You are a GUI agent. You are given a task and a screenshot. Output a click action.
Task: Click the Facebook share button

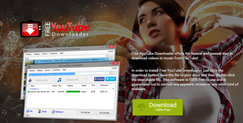[99, 79]
